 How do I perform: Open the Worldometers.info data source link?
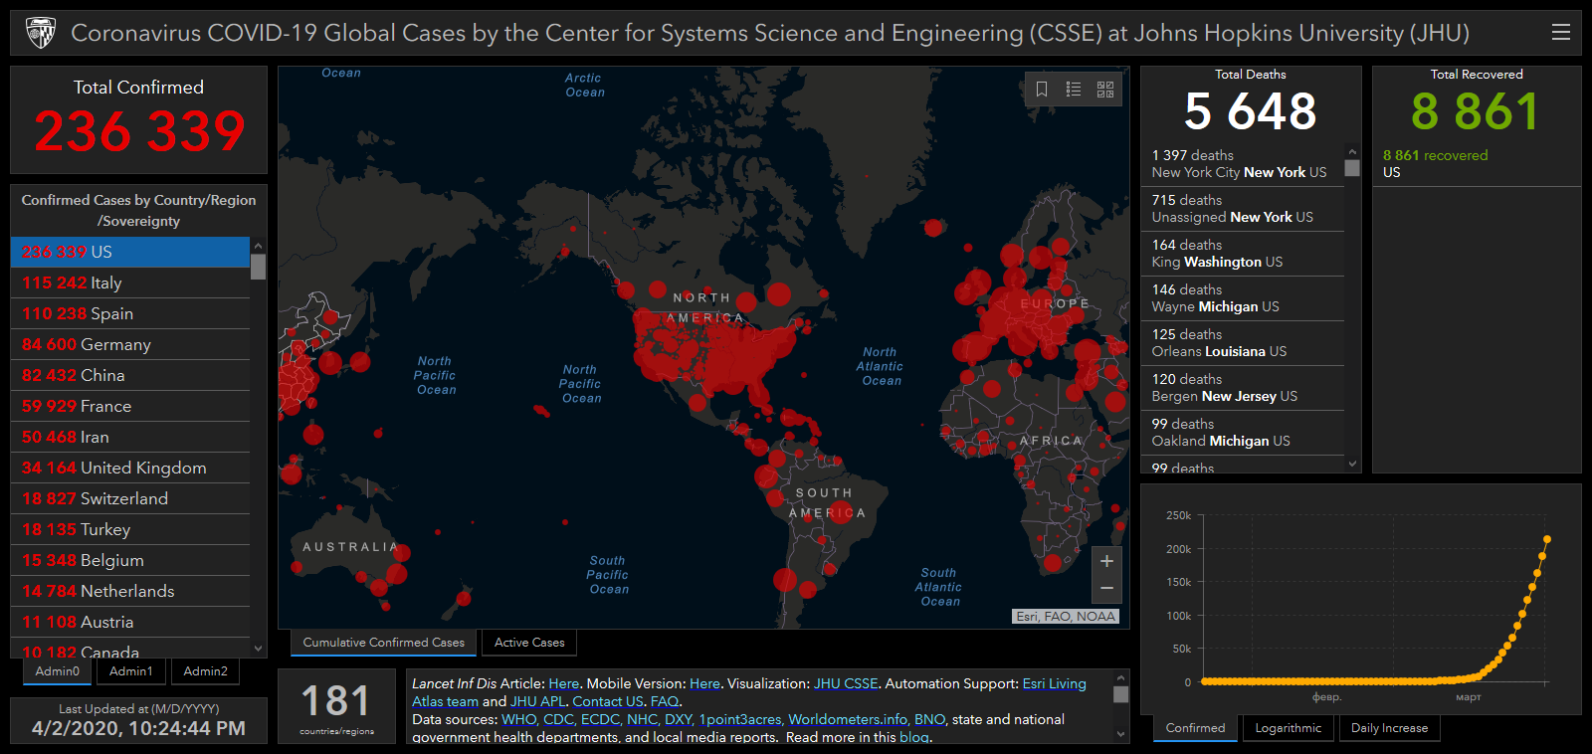coord(848,719)
